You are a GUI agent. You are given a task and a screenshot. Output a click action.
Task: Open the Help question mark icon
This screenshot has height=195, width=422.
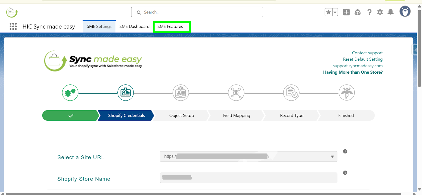click(369, 12)
